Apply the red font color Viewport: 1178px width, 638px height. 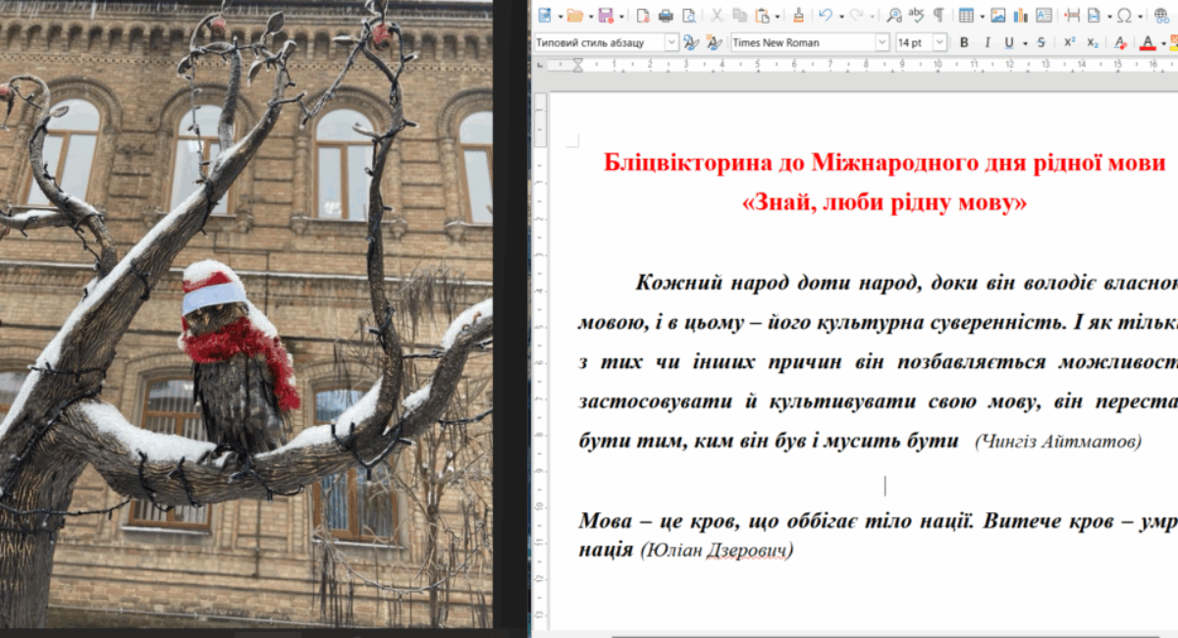1148,43
